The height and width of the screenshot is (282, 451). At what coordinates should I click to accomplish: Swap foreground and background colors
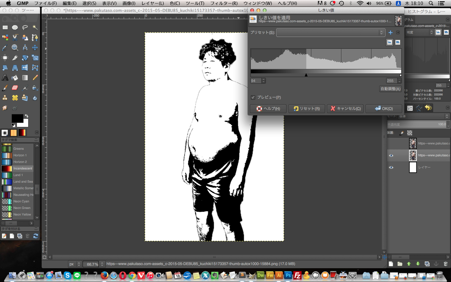(x=26, y=116)
